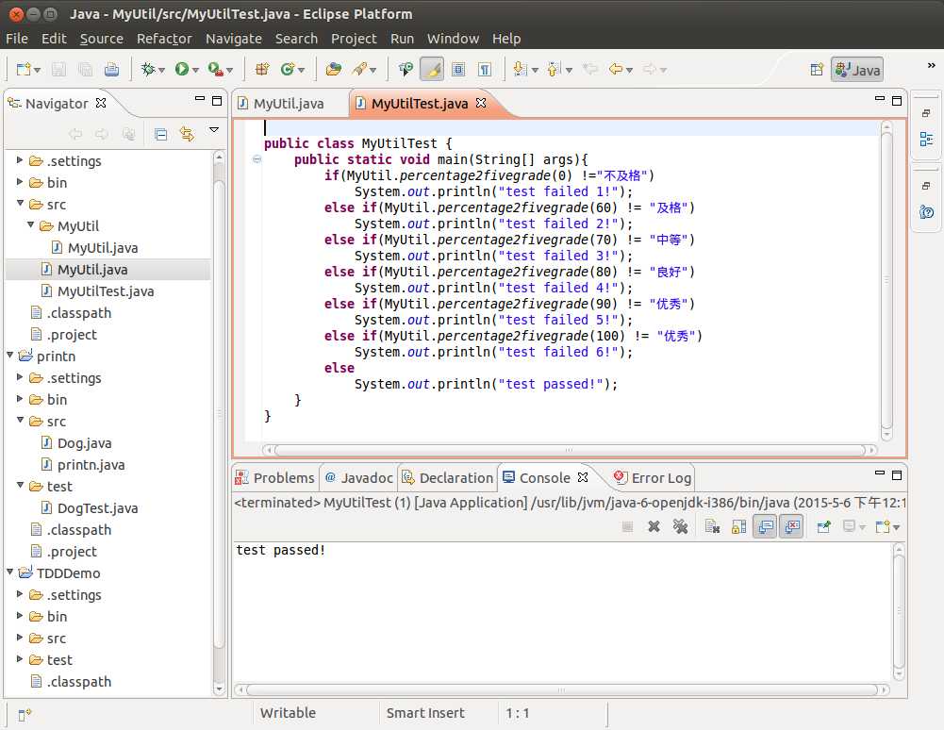Switch to Java perspective button
The height and width of the screenshot is (730, 944).
click(x=857, y=70)
